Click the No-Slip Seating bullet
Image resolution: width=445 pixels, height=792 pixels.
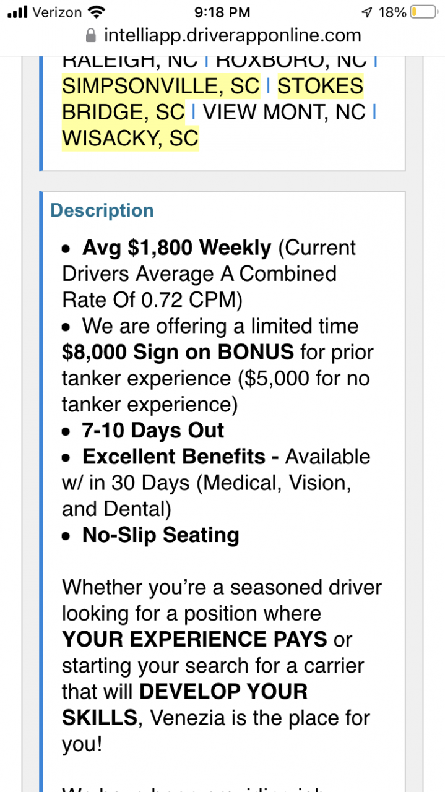pyautogui.click(x=160, y=535)
